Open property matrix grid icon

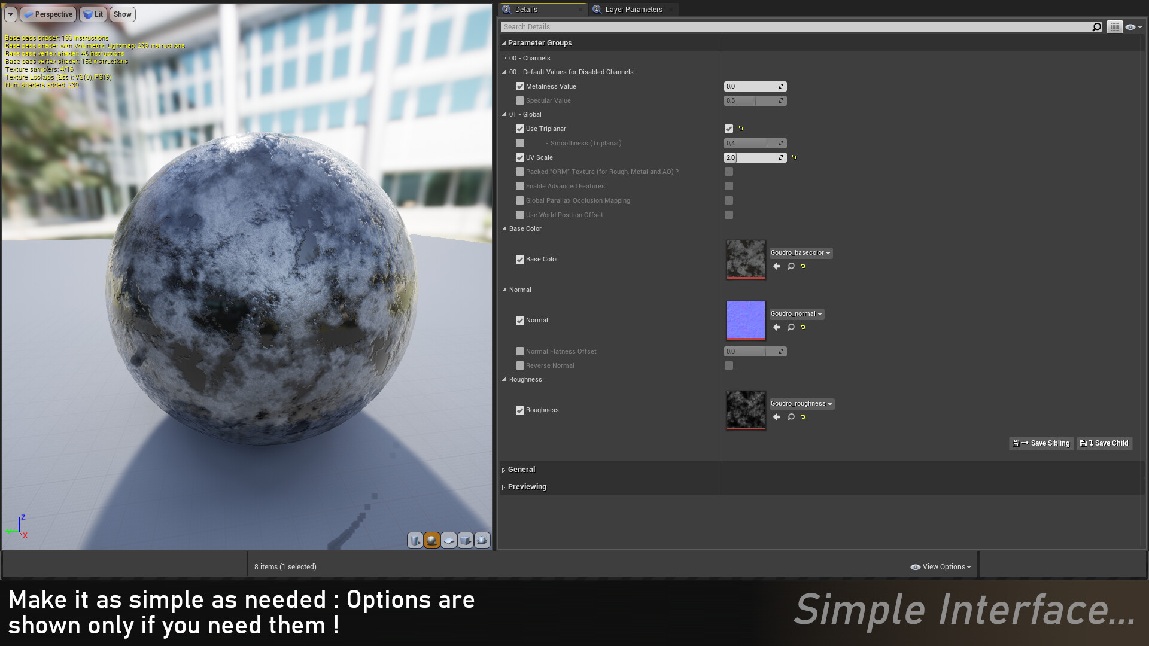1114,27
